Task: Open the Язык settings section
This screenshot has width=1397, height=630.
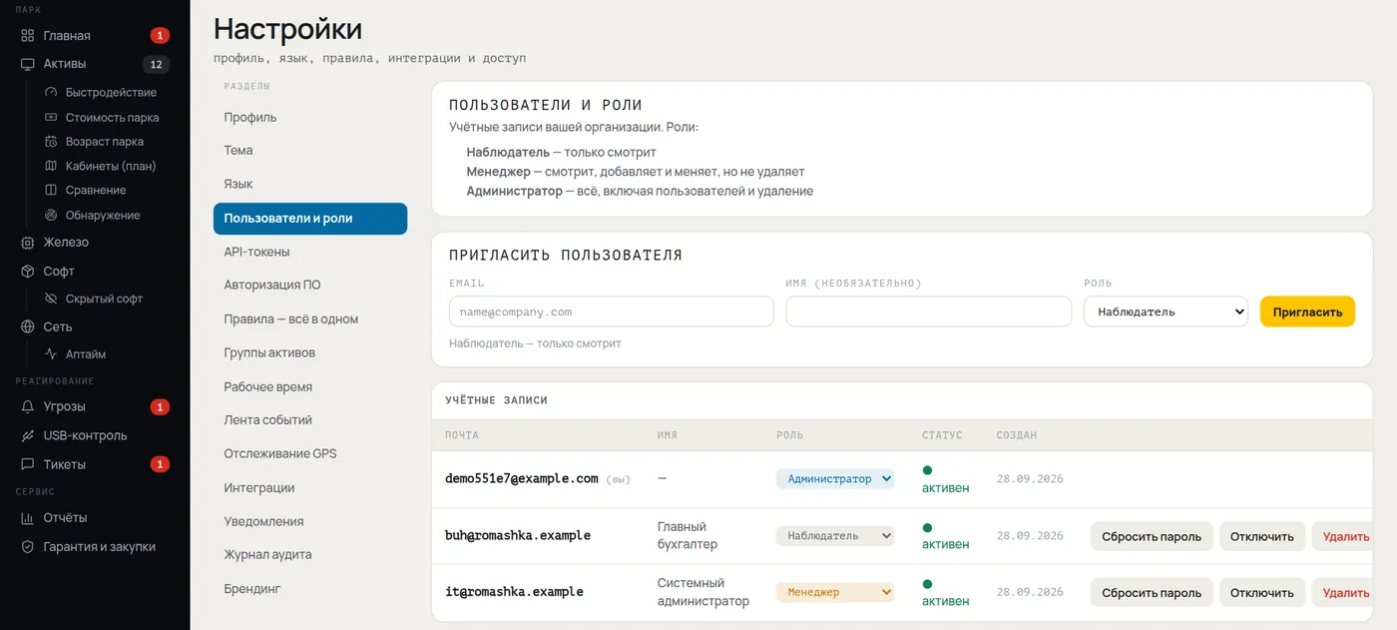Action: point(310,184)
